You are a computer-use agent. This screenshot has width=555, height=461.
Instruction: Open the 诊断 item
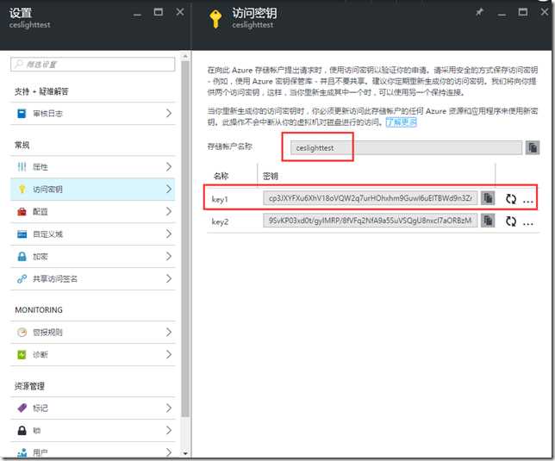(93, 354)
